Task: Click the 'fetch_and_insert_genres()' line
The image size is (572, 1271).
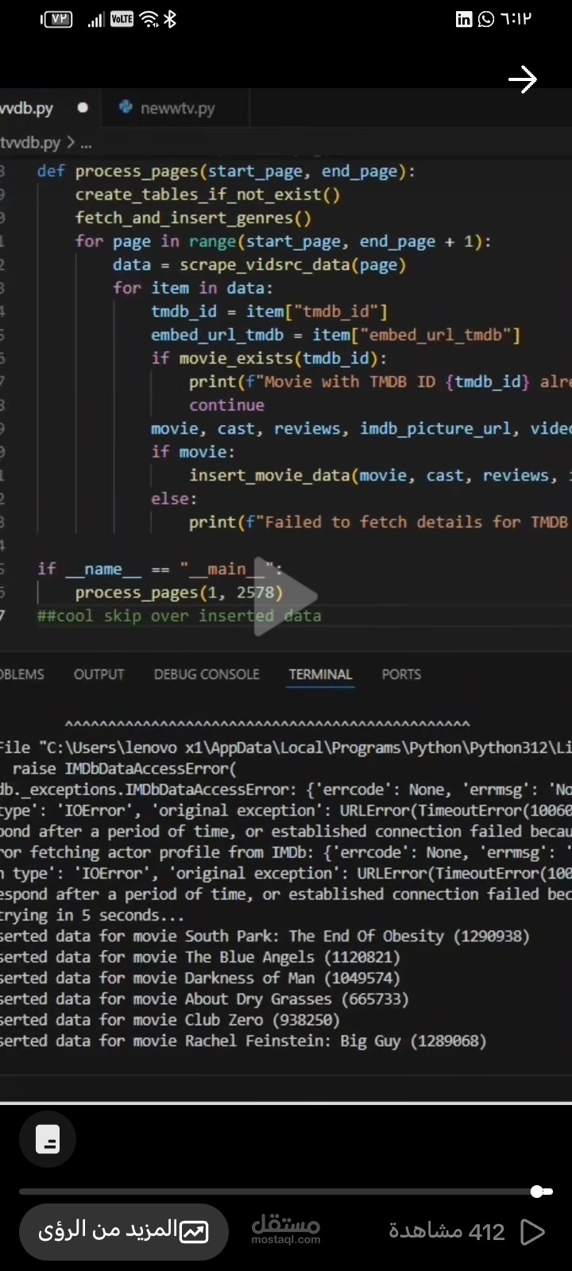Action: coord(193,218)
